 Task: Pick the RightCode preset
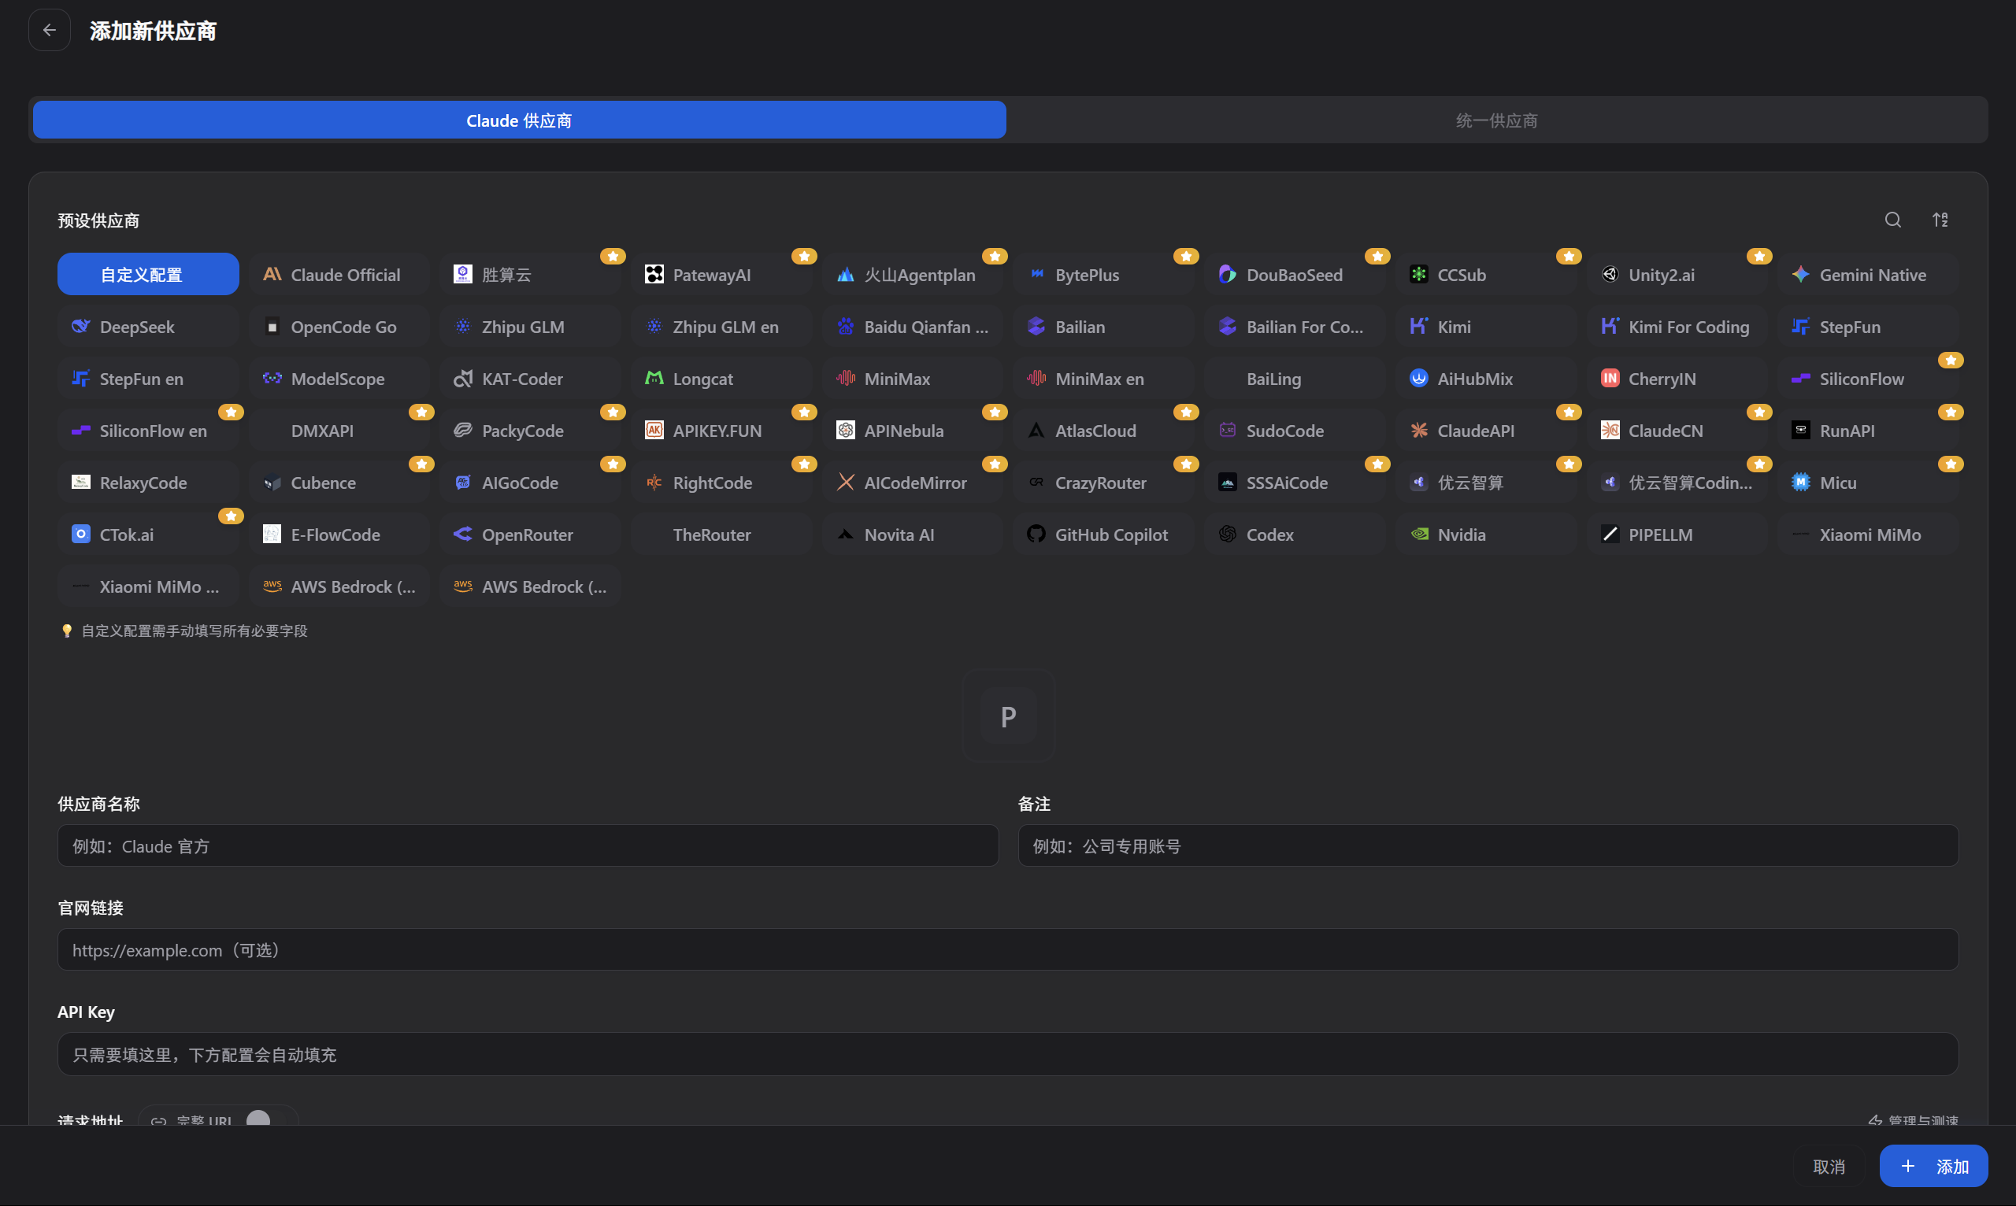(x=722, y=483)
